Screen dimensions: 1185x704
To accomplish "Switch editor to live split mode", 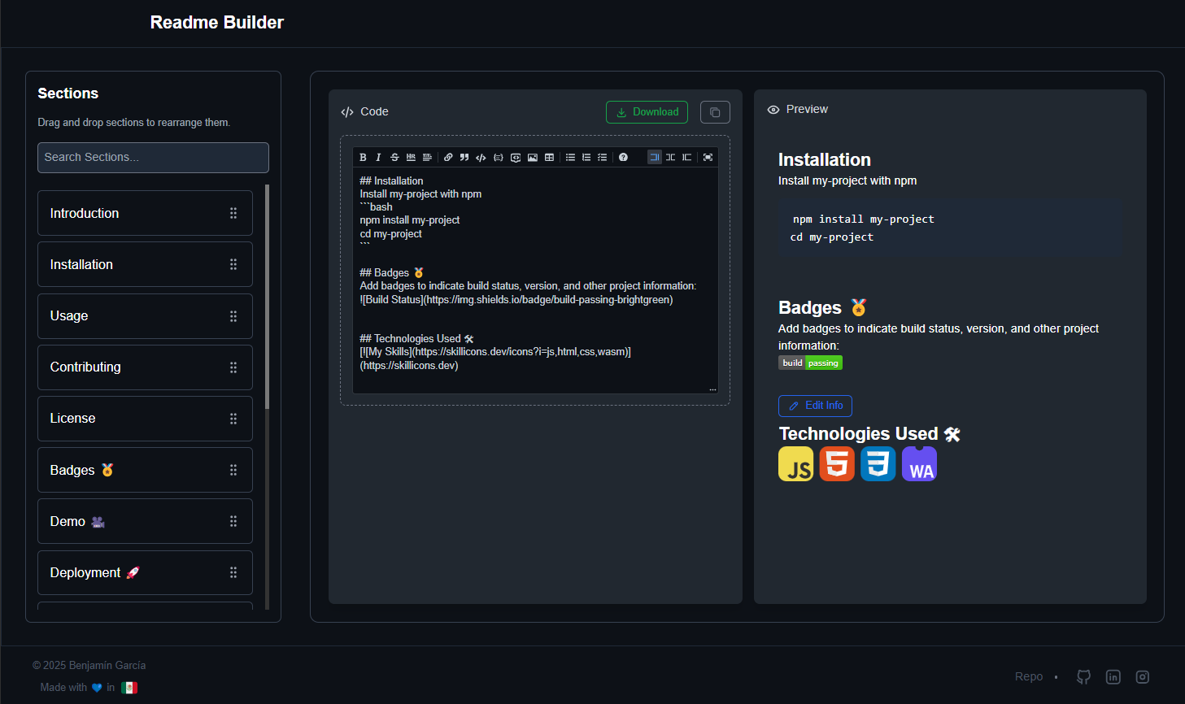I will (670, 158).
